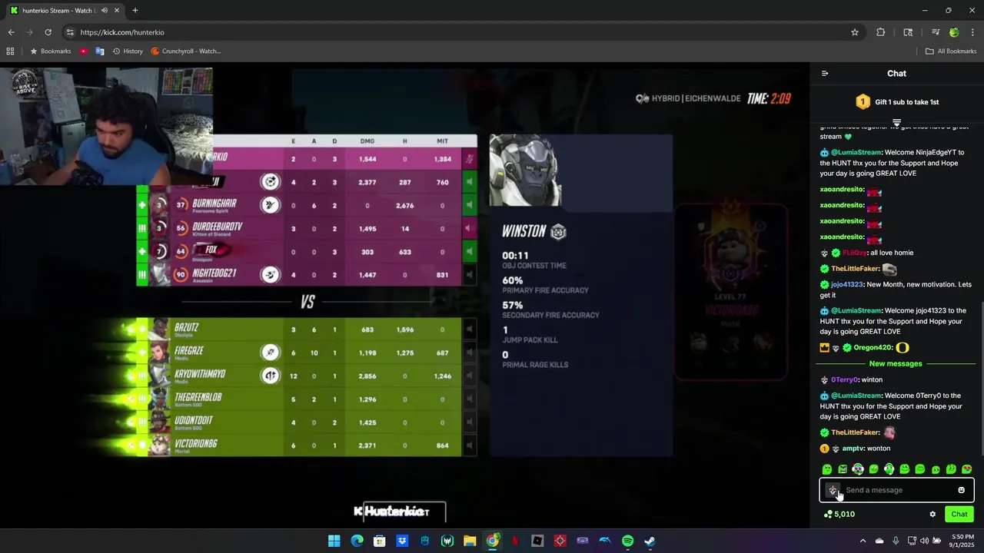Click the stream video player area
This screenshot has height=553, width=984.
[x=404, y=295]
